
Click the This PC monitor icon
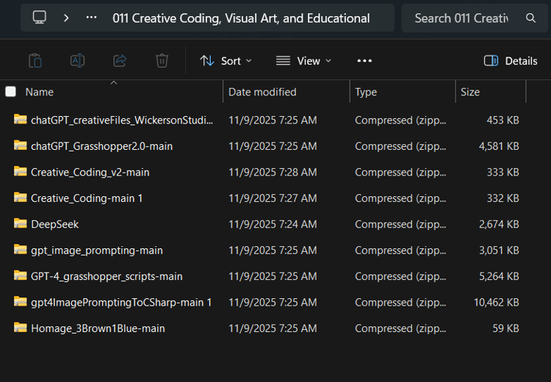(40, 18)
